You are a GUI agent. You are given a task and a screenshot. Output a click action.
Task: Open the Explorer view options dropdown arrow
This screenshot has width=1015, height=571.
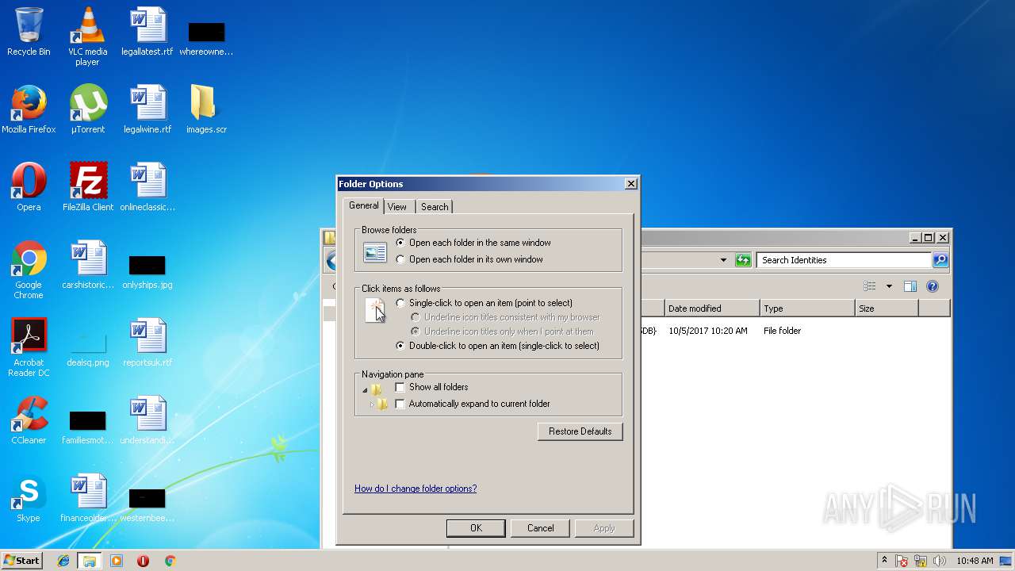pyautogui.click(x=889, y=286)
